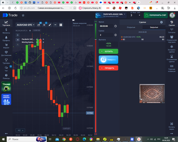Image resolution: width=178 pixels, height=142 pixels.
Task: Open the Турниры trophy section
Action: click(6, 61)
